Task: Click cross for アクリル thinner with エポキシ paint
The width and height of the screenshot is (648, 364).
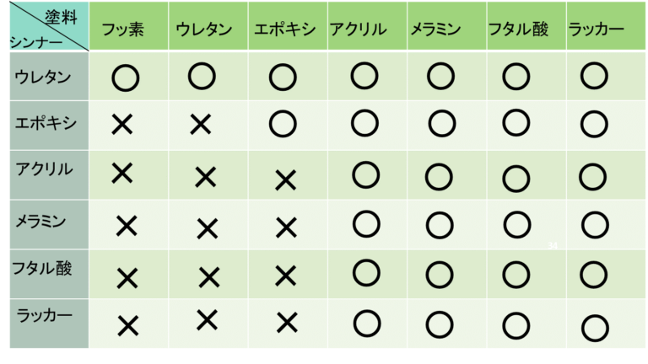Action: point(285,180)
